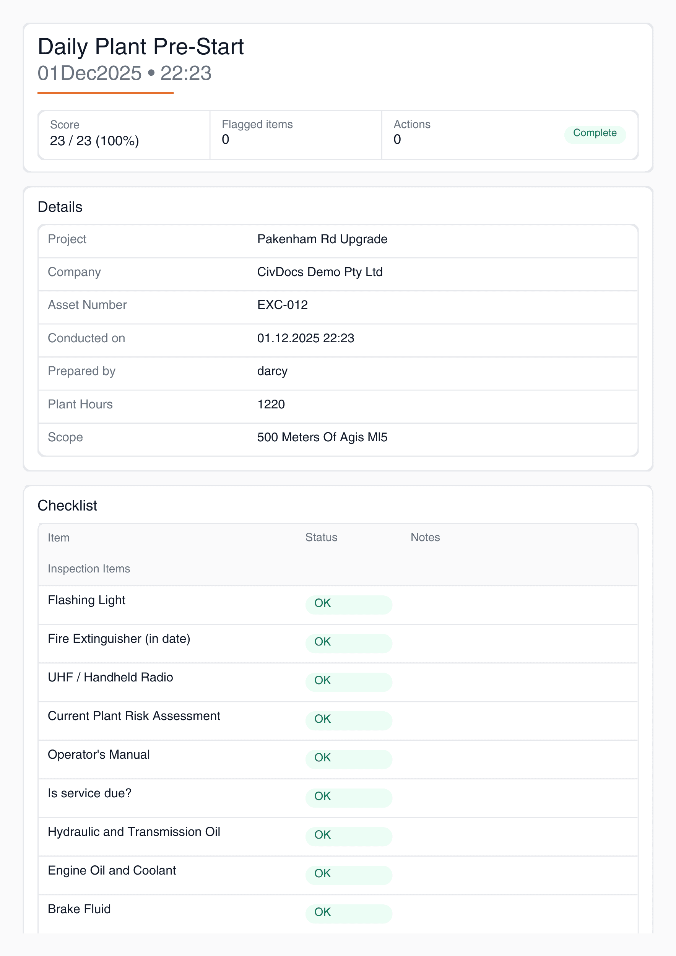Click the OK status for Brake Fluid
The image size is (676, 956).
pos(348,912)
